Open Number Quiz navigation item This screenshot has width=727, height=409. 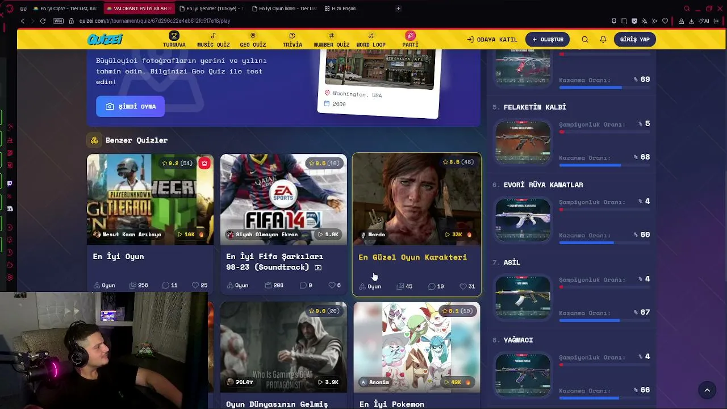coord(332,39)
